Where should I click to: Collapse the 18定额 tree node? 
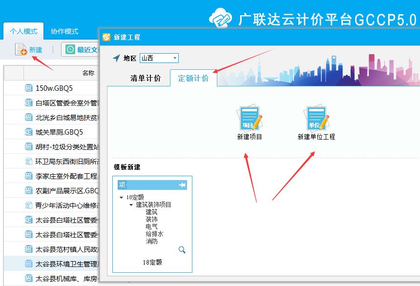121,197
